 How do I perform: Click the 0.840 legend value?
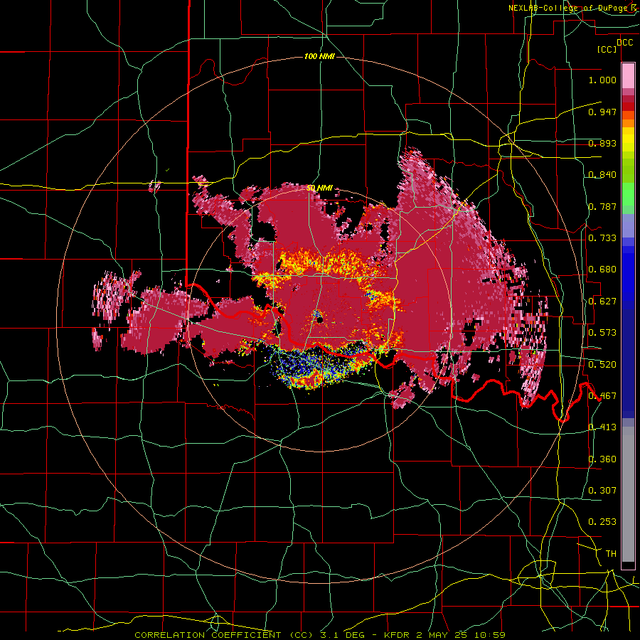tap(602, 175)
